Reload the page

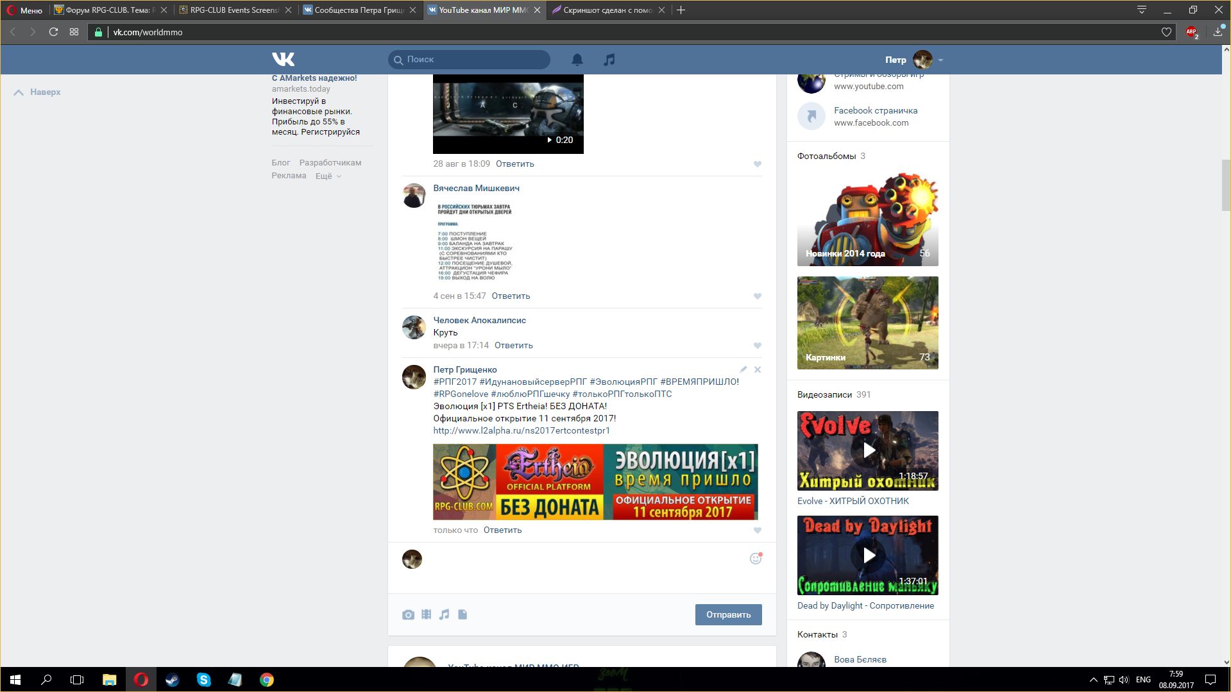54,32
